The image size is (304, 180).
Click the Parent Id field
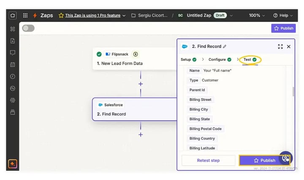pos(197,90)
